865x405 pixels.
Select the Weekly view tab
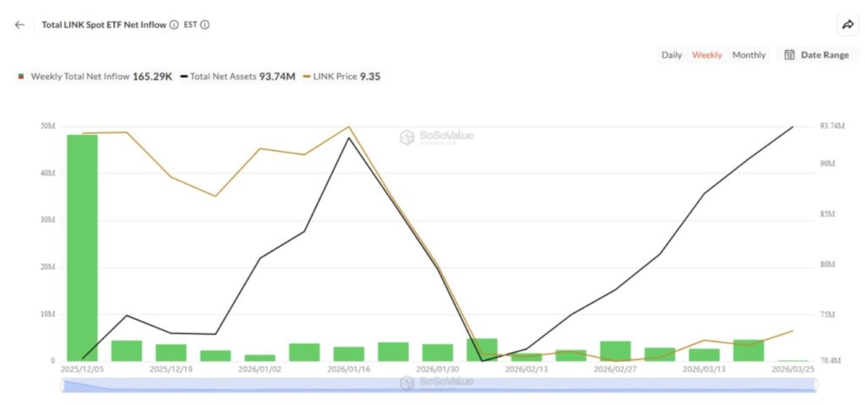(707, 55)
